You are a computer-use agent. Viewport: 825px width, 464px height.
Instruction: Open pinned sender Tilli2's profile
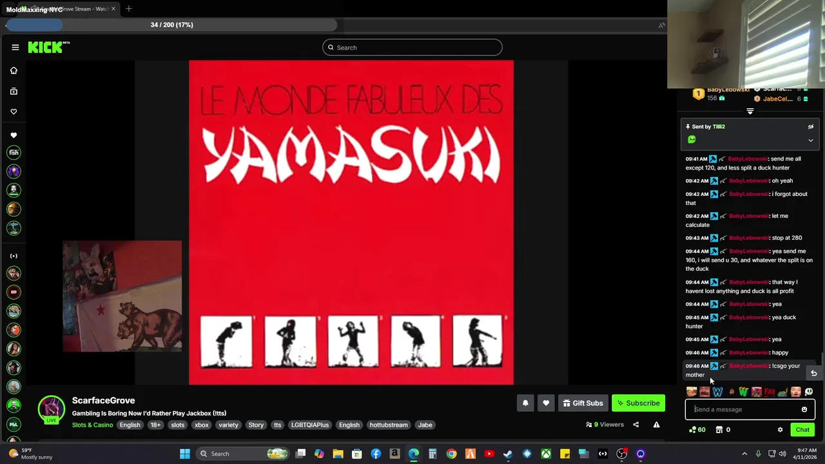(719, 127)
